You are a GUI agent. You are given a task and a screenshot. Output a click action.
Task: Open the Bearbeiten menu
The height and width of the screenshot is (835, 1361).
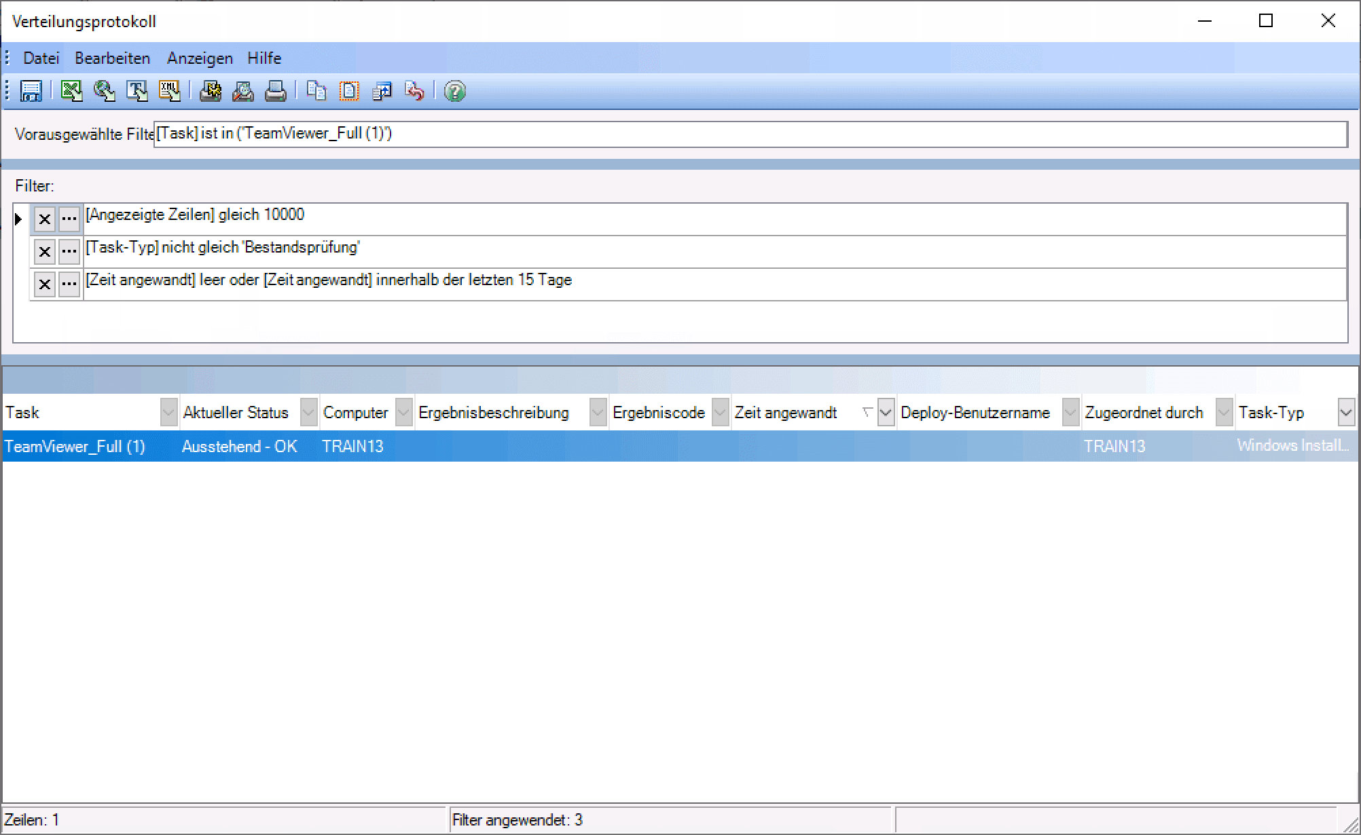(x=112, y=58)
